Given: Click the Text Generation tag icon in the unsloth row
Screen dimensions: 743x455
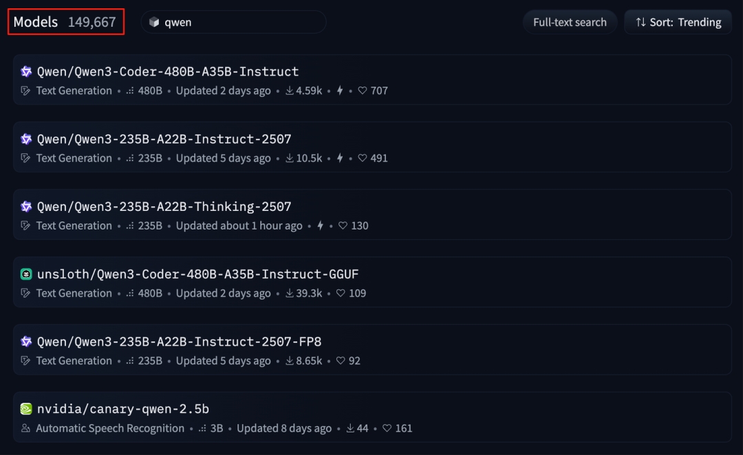Looking at the screenshot, I should 25,293.
